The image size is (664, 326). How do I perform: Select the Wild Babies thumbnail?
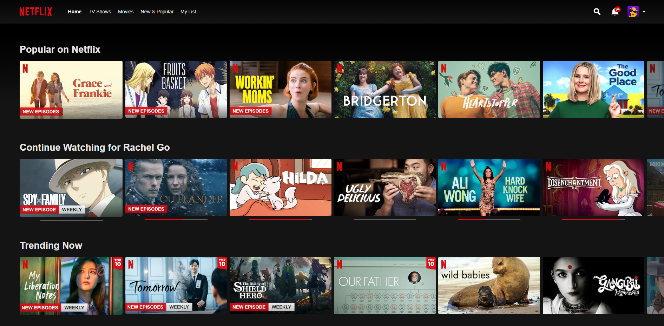pos(489,285)
